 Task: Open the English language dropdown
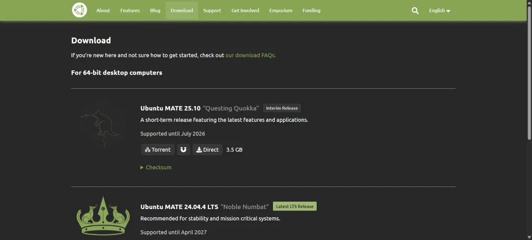[x=439, y=10]
